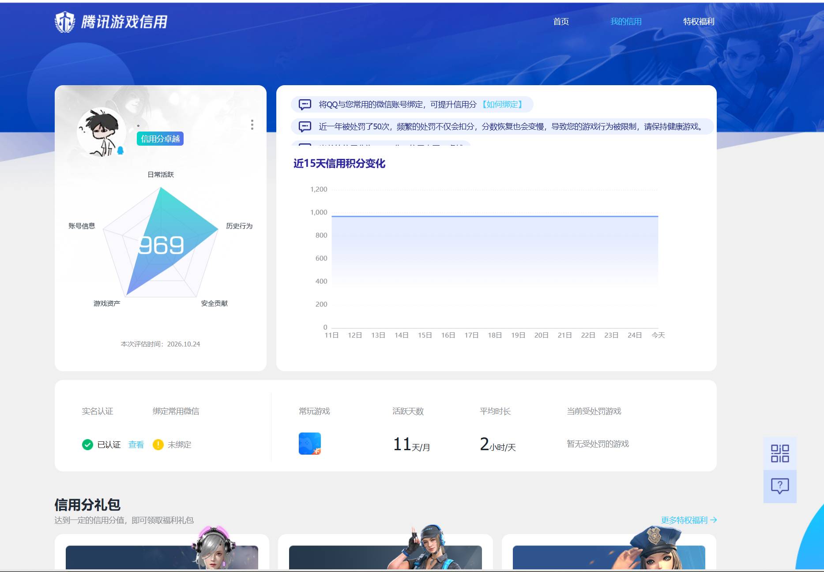Click the 2小时/天 average duration value

click(x=498, y=444)
